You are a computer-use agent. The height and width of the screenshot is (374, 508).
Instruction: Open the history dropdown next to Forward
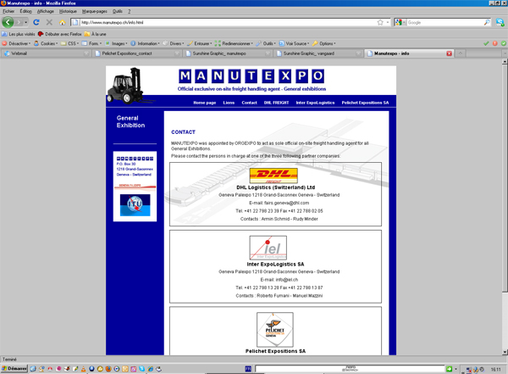coord(26,22)
